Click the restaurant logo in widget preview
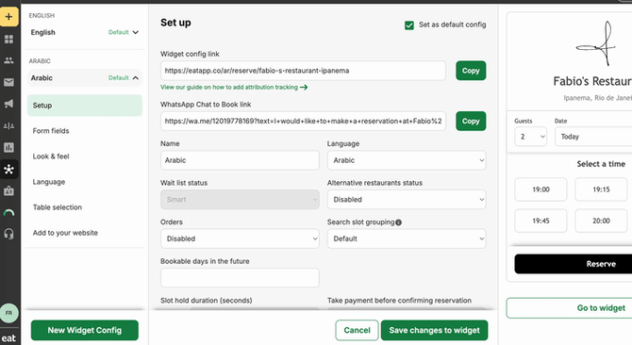The height and width of the screenshot is (345, 632). [596, 44]
